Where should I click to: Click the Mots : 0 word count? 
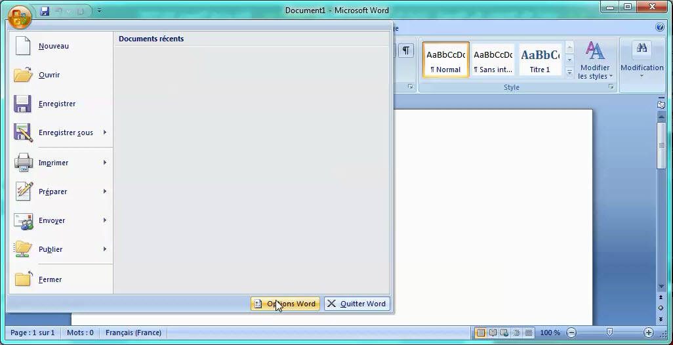[x=80, y=333]
